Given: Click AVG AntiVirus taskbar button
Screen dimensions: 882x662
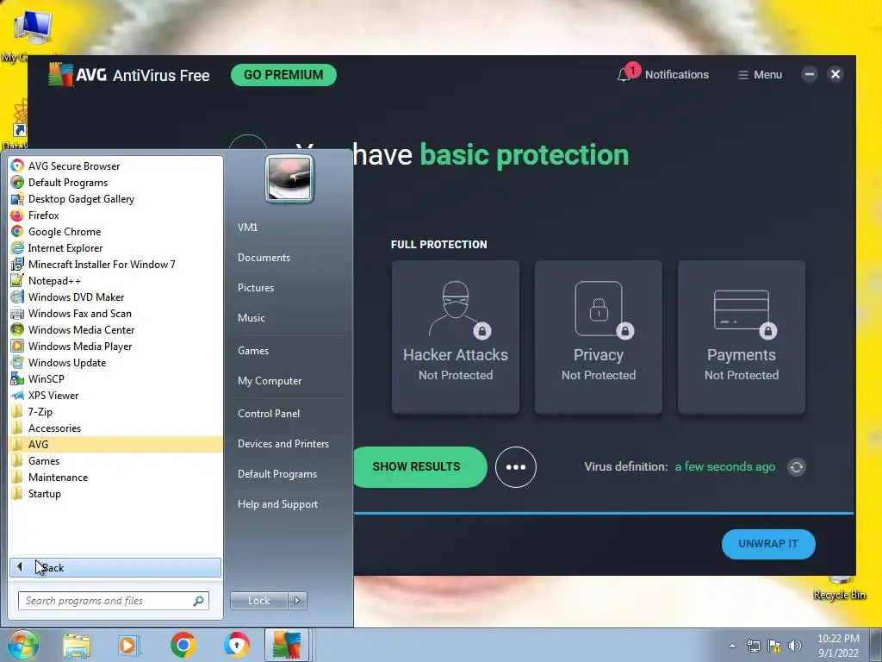Looking at the screenshot, I should pyautogui.click(x=287, y=645).
